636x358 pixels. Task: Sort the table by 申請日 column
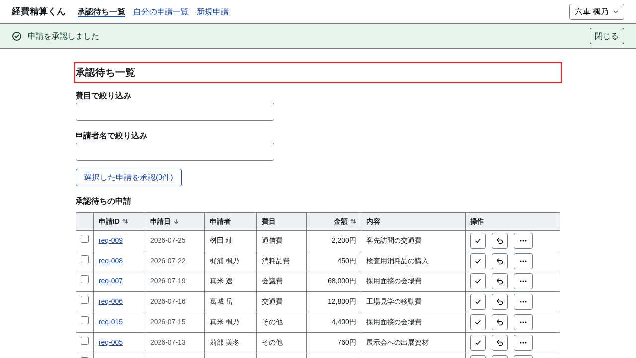pyautogui.click(x=164, y=222)
